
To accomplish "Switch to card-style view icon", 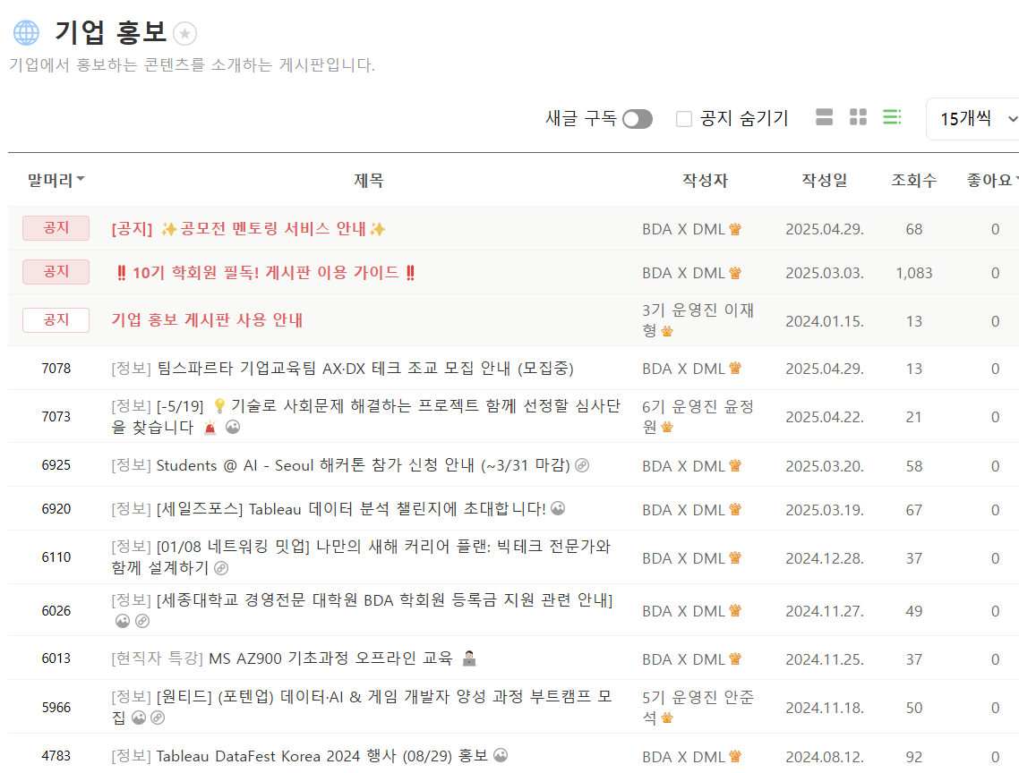I will pos(824,117).
